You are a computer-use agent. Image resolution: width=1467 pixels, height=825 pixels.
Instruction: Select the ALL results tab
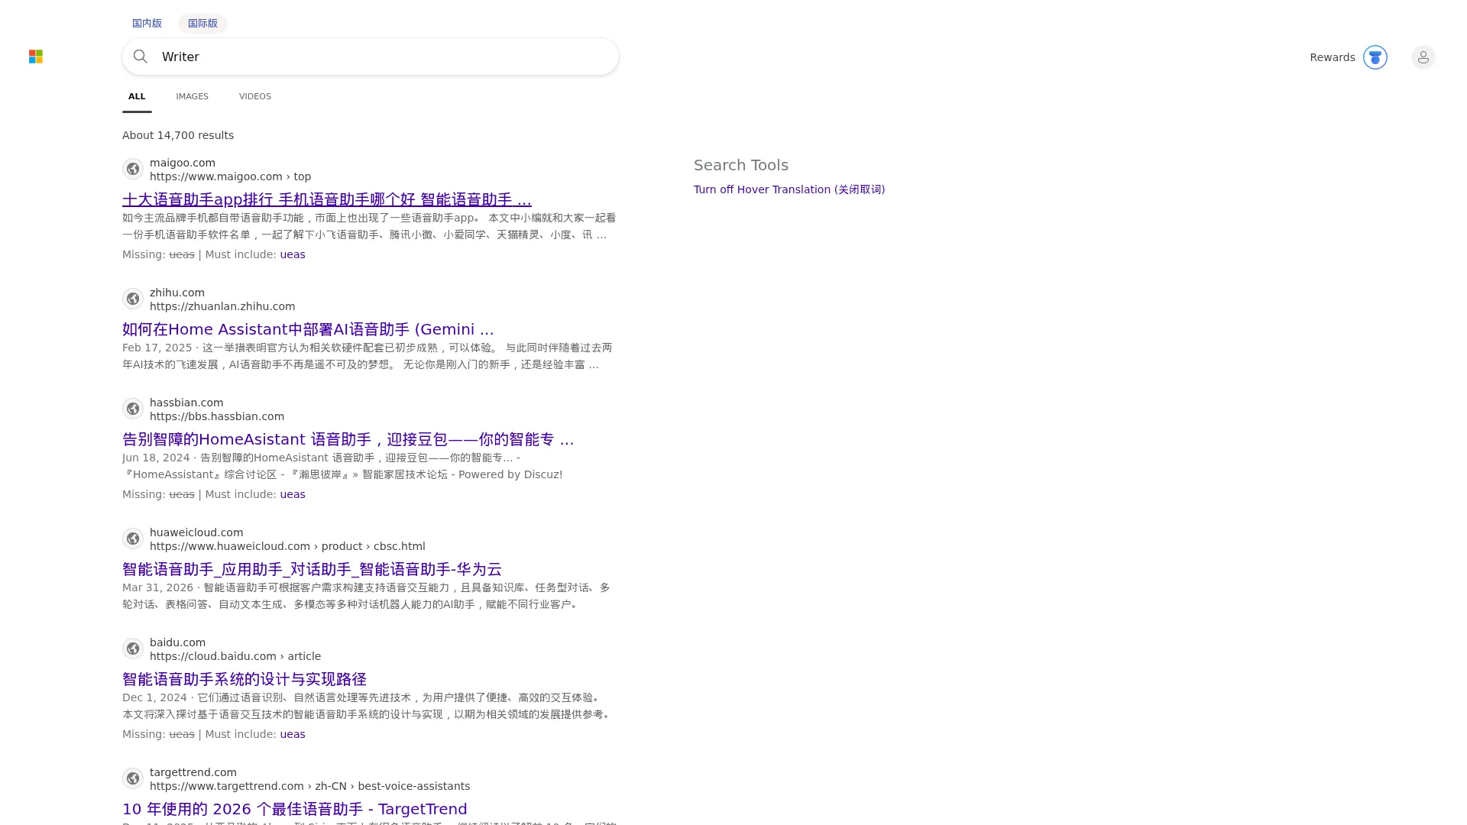click(137, 96)
